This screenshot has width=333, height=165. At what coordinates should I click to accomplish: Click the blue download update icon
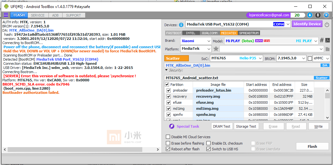pos(310,15)
